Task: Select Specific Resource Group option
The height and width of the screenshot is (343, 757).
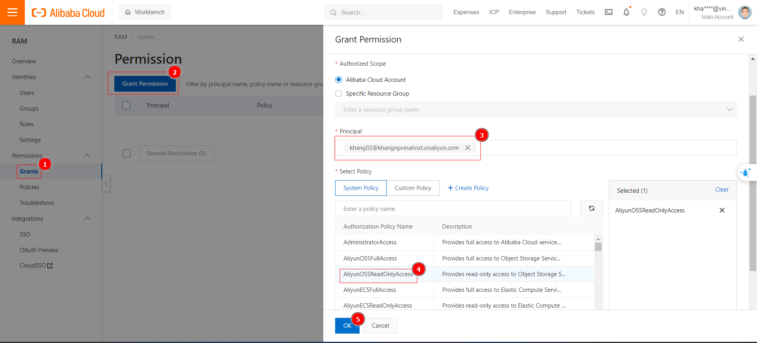Action: 339,94
